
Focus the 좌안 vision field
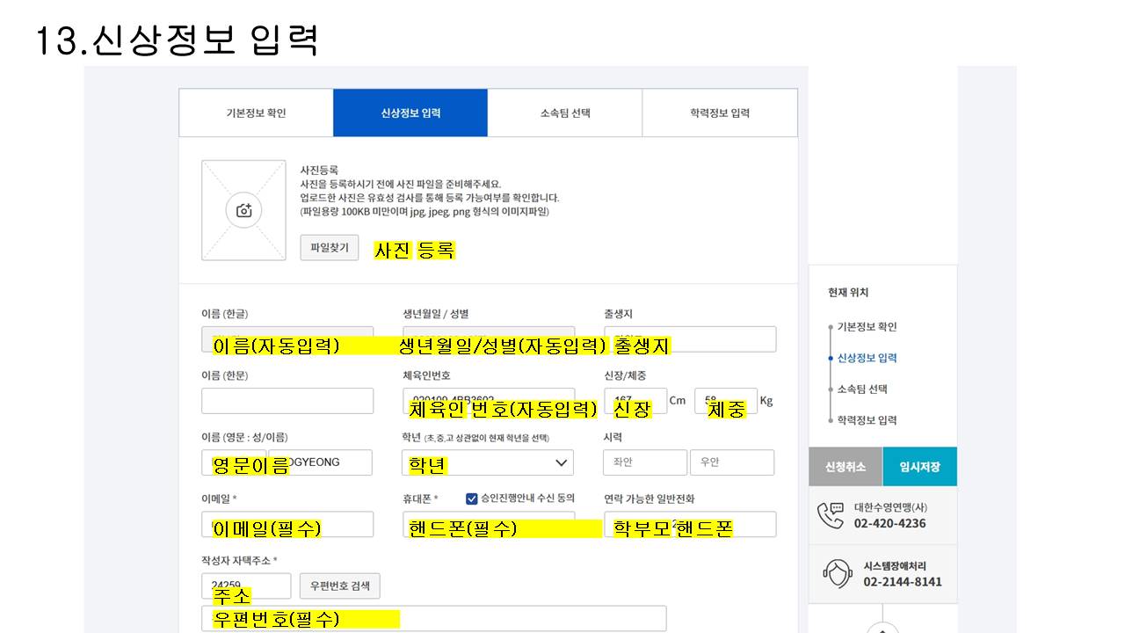644,462
